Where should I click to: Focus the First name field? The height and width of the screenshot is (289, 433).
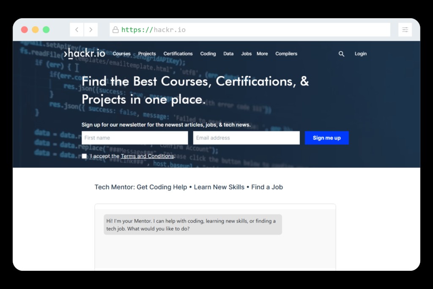tap(135, 138)
